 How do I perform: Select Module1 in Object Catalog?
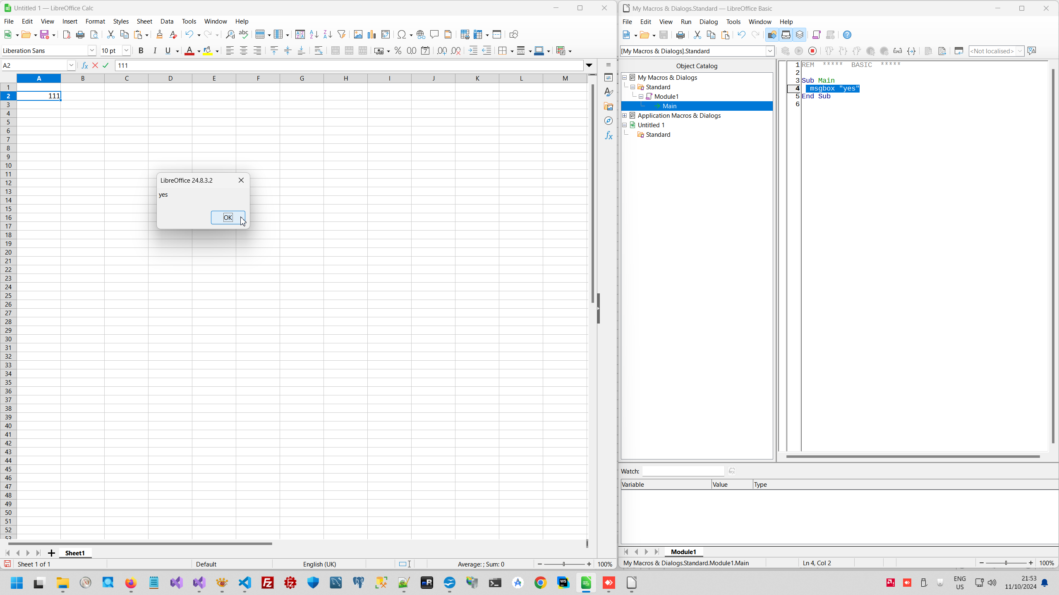tap(666, 96)
